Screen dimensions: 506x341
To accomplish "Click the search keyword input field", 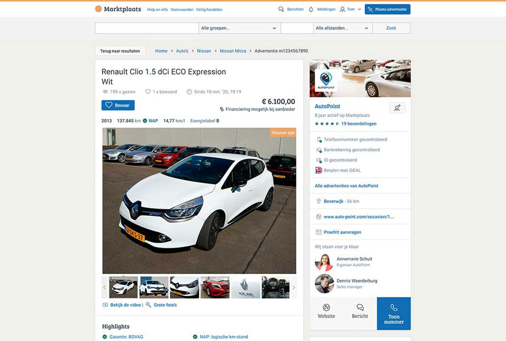I will pyautogui.click(x=147, y=28).
